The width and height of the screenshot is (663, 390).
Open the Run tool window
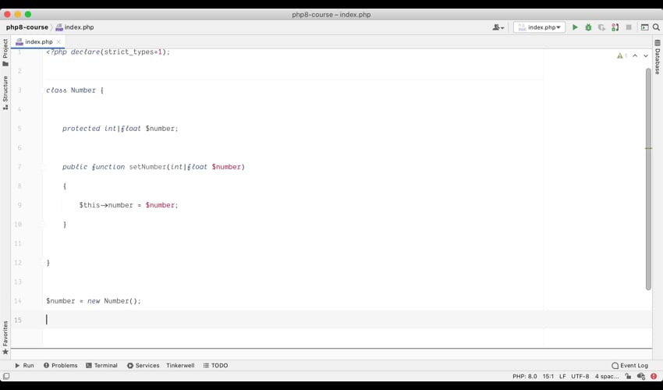pos(24,366)
